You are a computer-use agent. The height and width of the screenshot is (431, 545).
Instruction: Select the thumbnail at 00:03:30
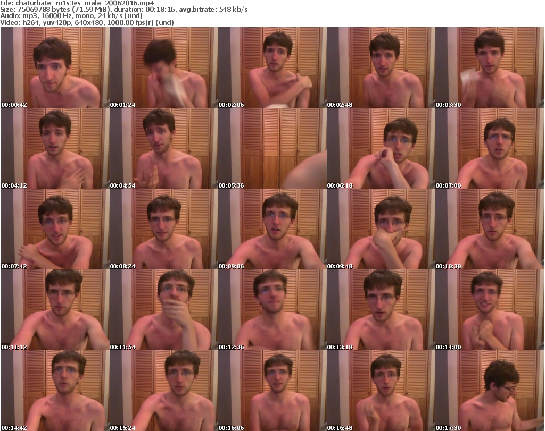pyautogui.click(x=490, y=67)
